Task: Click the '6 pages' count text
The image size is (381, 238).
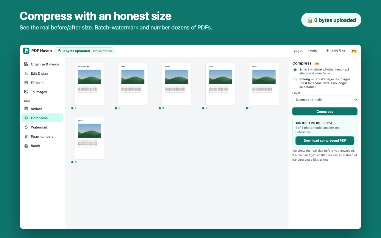Action: point(297,51)
